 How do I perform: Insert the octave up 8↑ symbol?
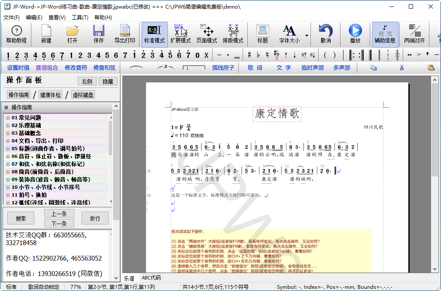tap(304, 55)
